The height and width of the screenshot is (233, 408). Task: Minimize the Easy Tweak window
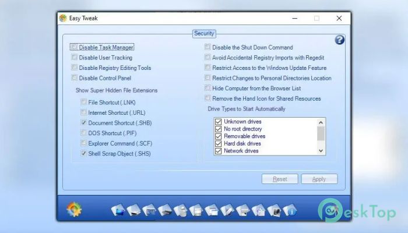tap(294, 18)
